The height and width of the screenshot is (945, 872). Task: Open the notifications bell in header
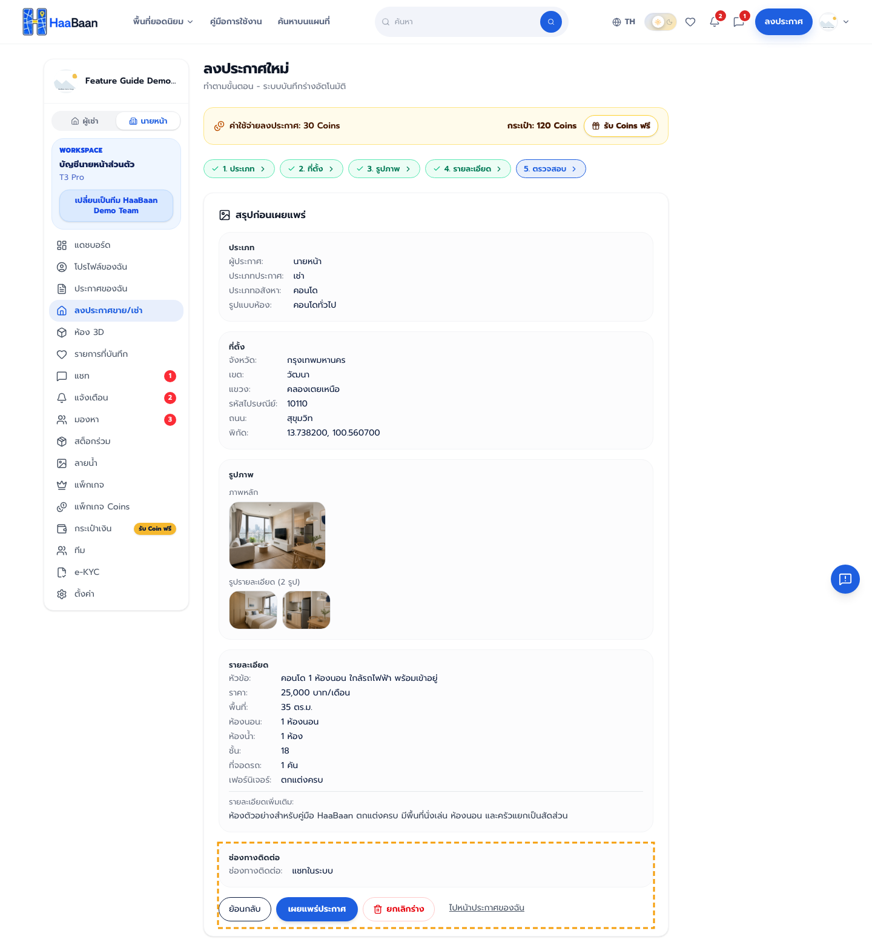715,22
